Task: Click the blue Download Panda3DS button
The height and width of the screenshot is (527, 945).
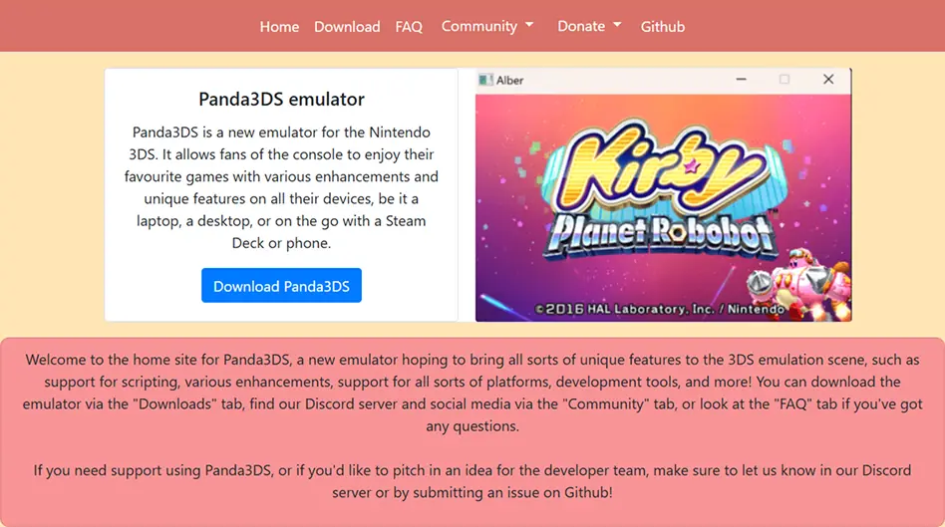Action: 281,286
